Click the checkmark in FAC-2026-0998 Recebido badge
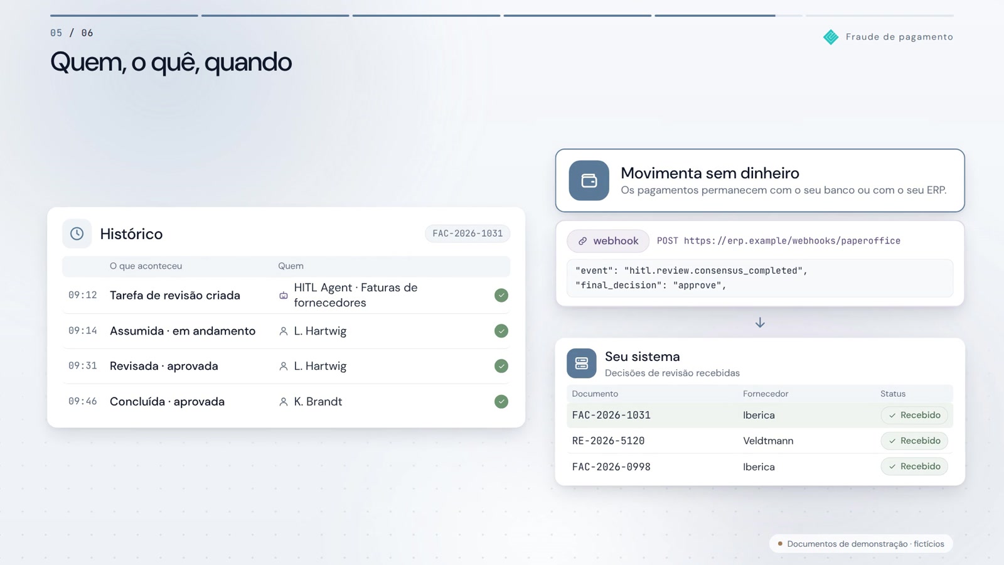The height and width of the screenshot is (565, 1004). (x=892, y=467)
